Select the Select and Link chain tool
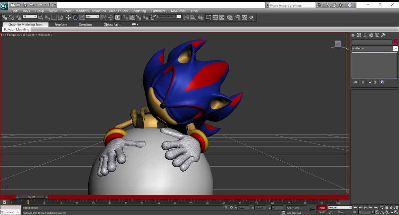This screenshot has width=399, height=215. (5, 17)
